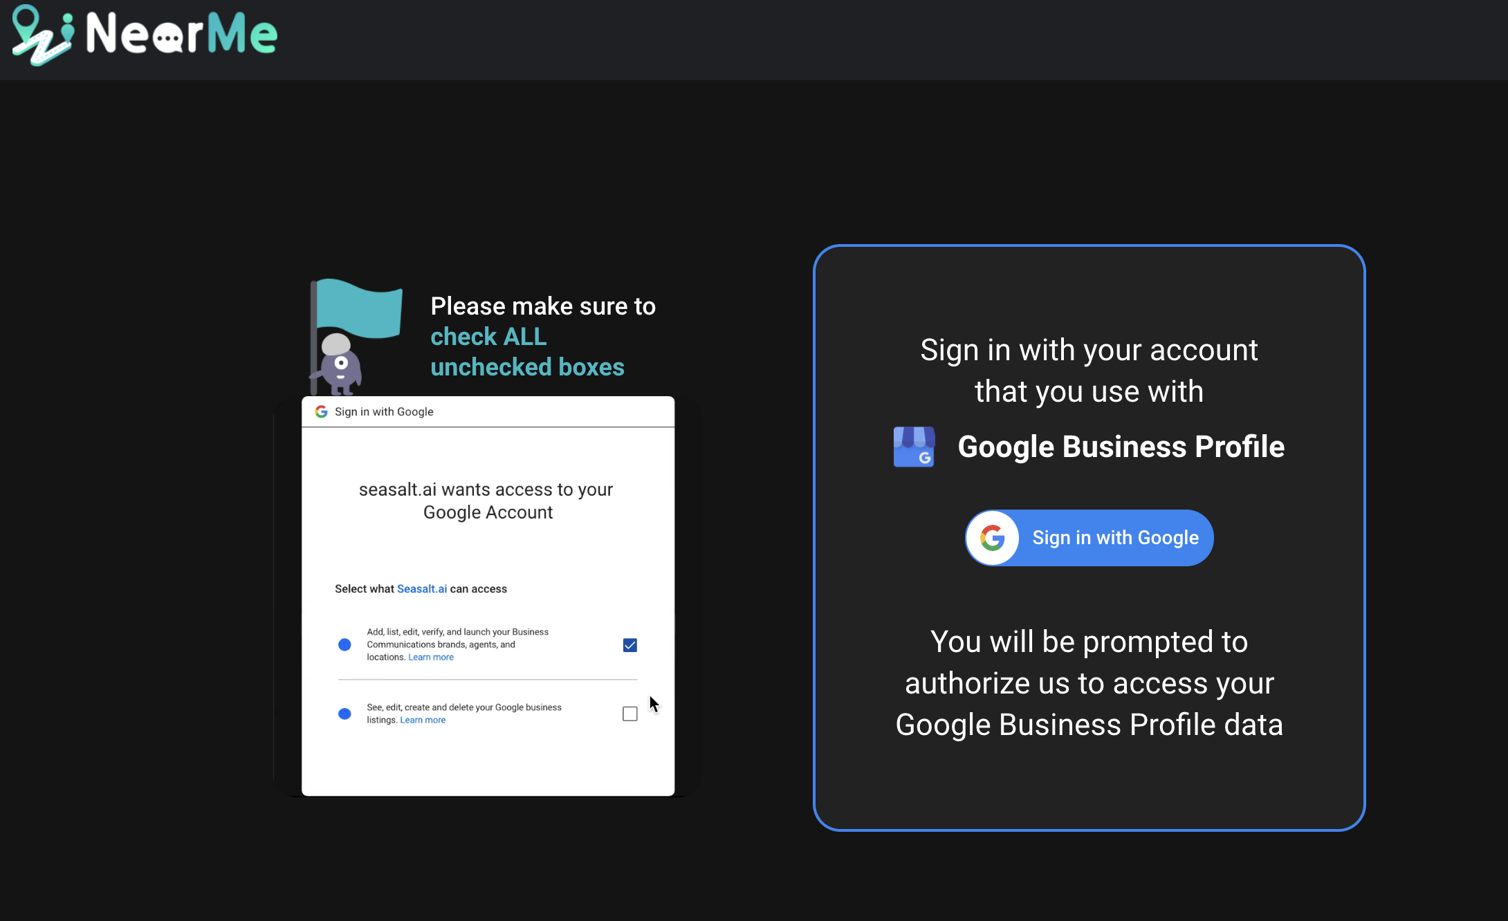Click the Google G icon in the dialog header

tap(322, 411)
